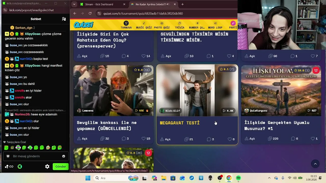The width and height of the screenshot is (326, 183).
Task: Click username XSpyGose in hangi manifest message
Action: coord(33,66)
